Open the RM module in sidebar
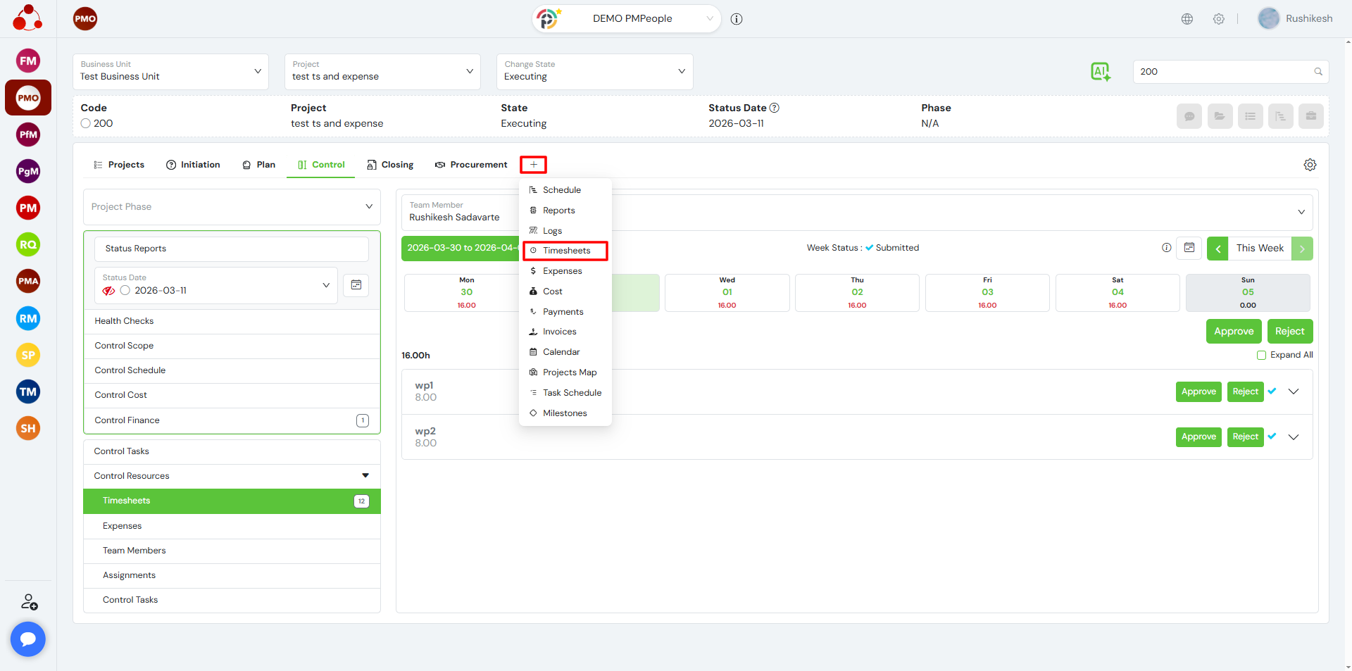The image size is (1352, 671). 28,318
